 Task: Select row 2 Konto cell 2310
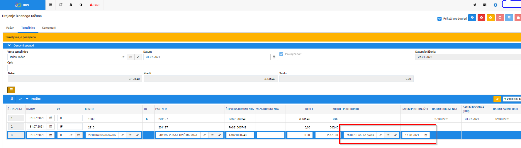tap(113, 127)
